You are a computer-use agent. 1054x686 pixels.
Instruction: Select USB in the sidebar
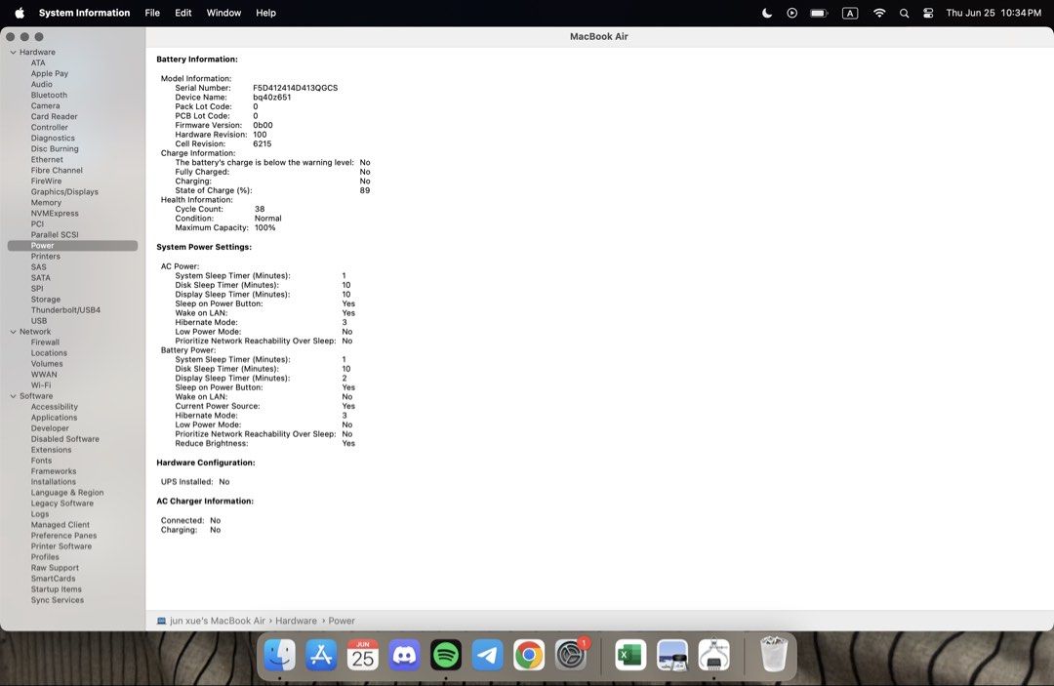pyautogui.click(x=39, y=320)
